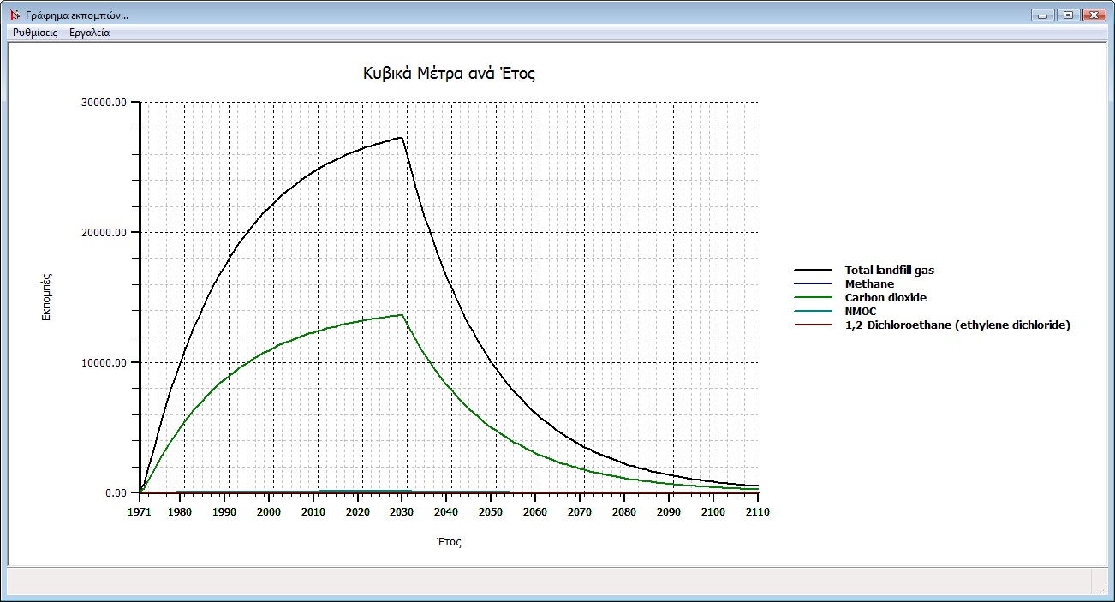
Task: Click the chart title Κυβικά Μέτρα ανά Έτος
Action: click(x=450, y=74)
